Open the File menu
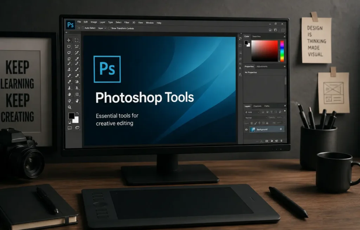The image size is (360, 230). pyautogui.click(x=79, y=22)
